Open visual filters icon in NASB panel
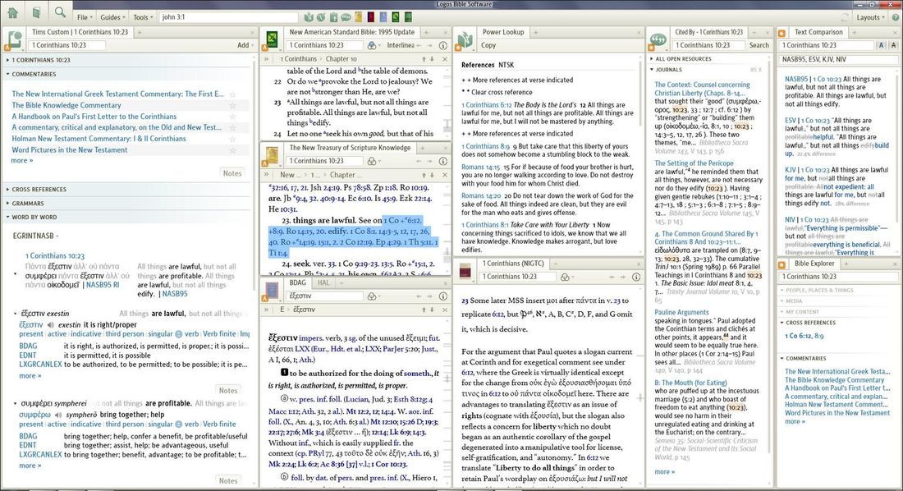This screenshot has width=903, height=491. click(374, 45)
